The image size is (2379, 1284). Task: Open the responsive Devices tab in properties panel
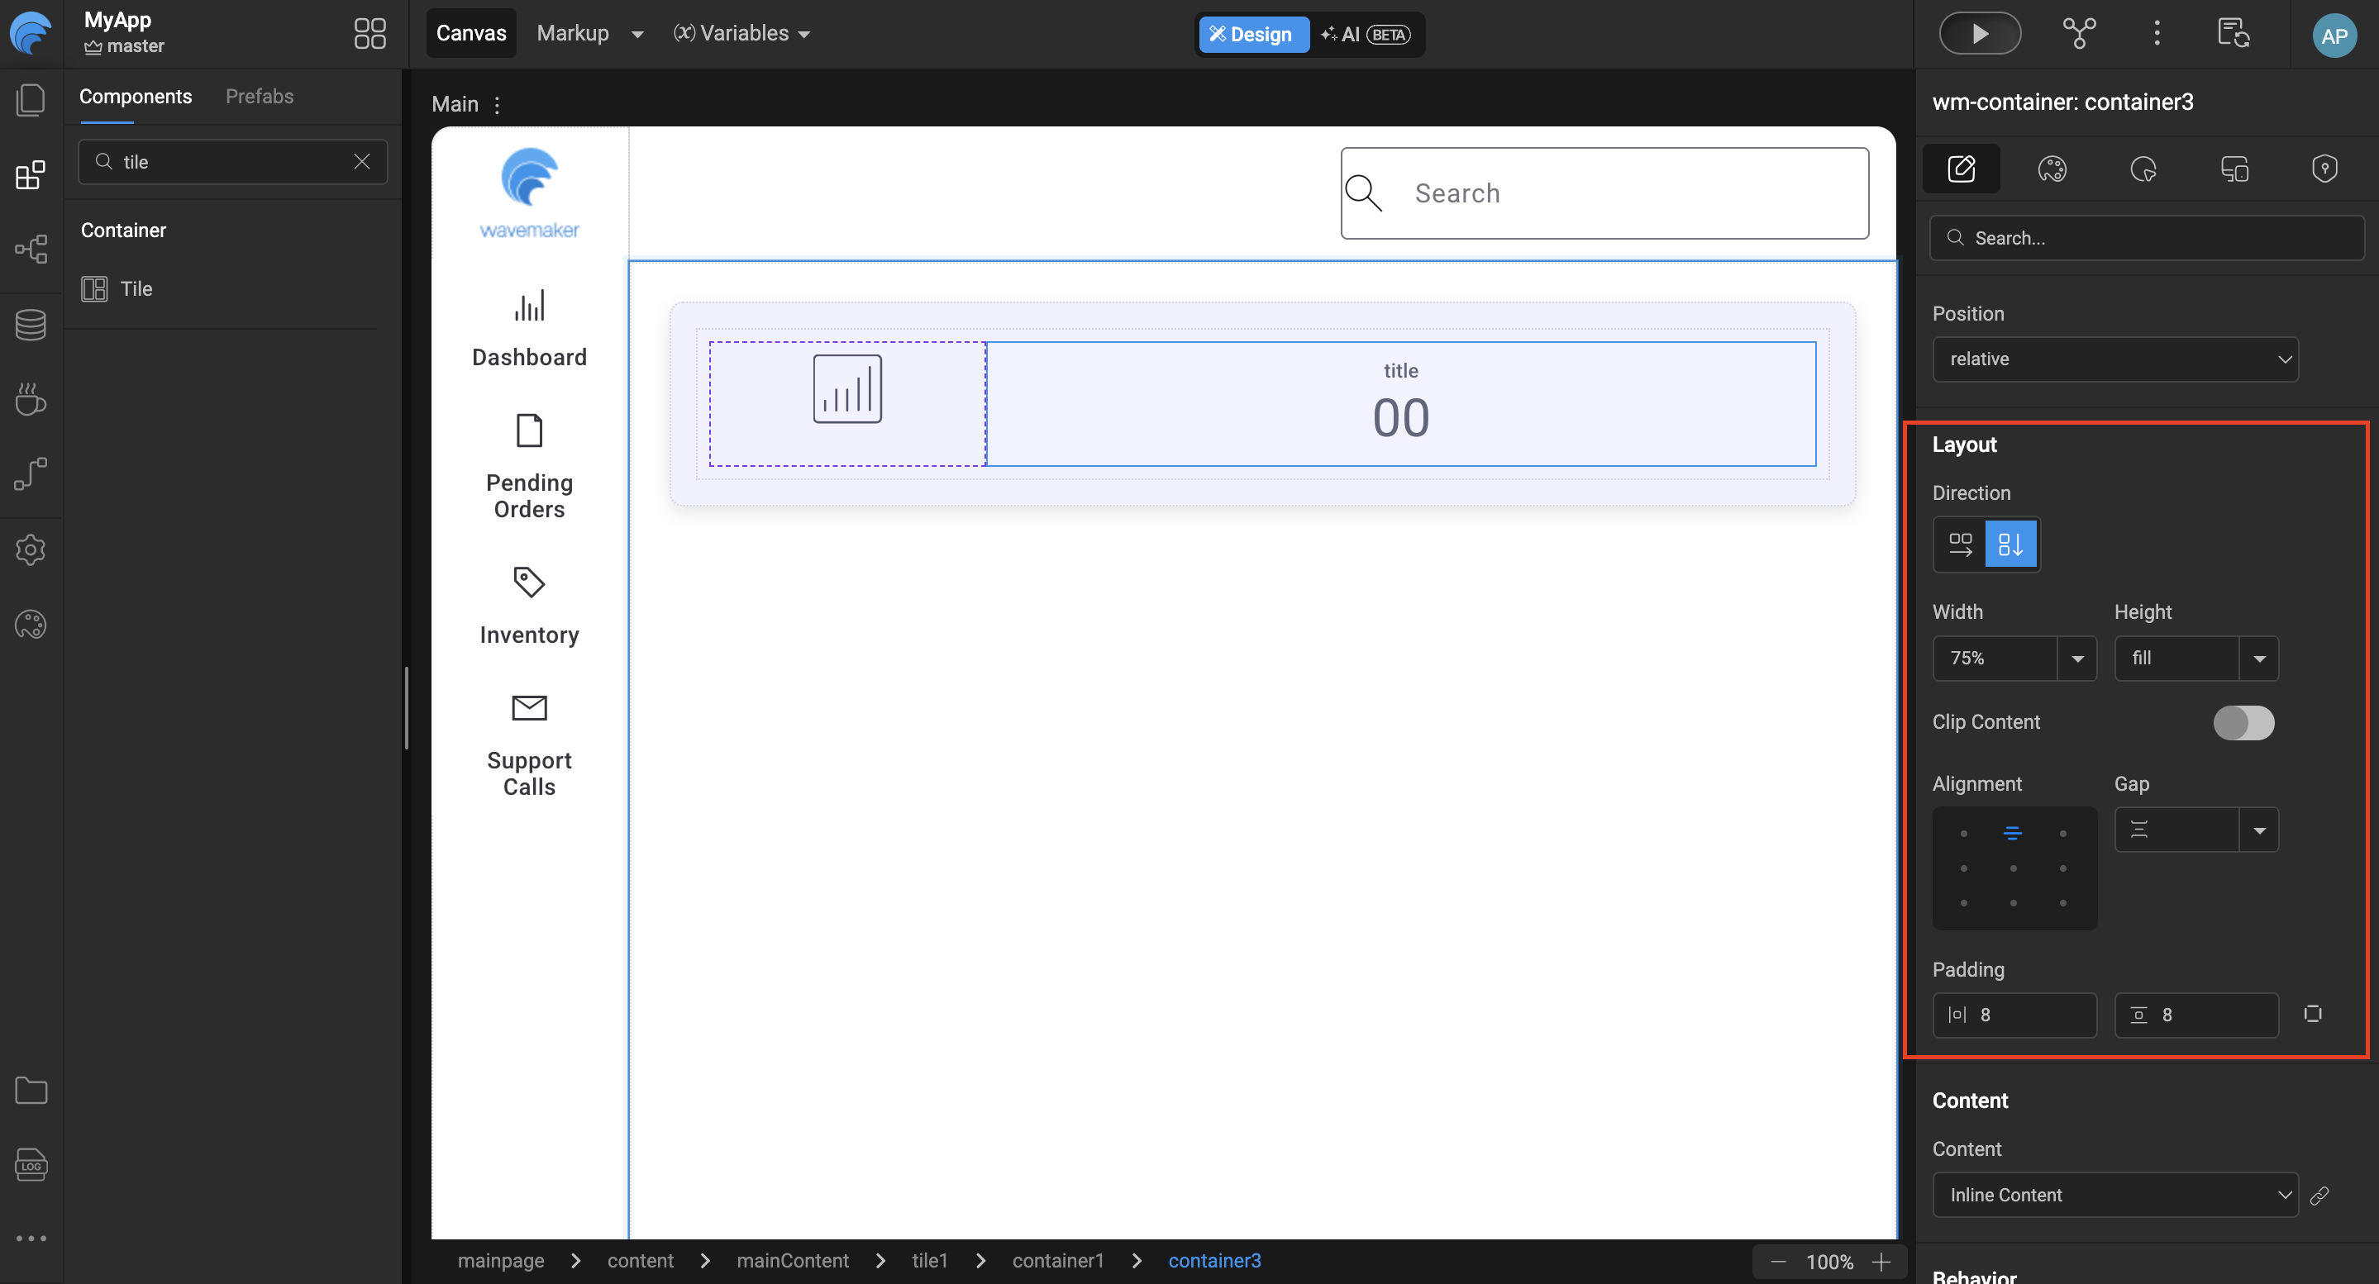pos(2235,169)
